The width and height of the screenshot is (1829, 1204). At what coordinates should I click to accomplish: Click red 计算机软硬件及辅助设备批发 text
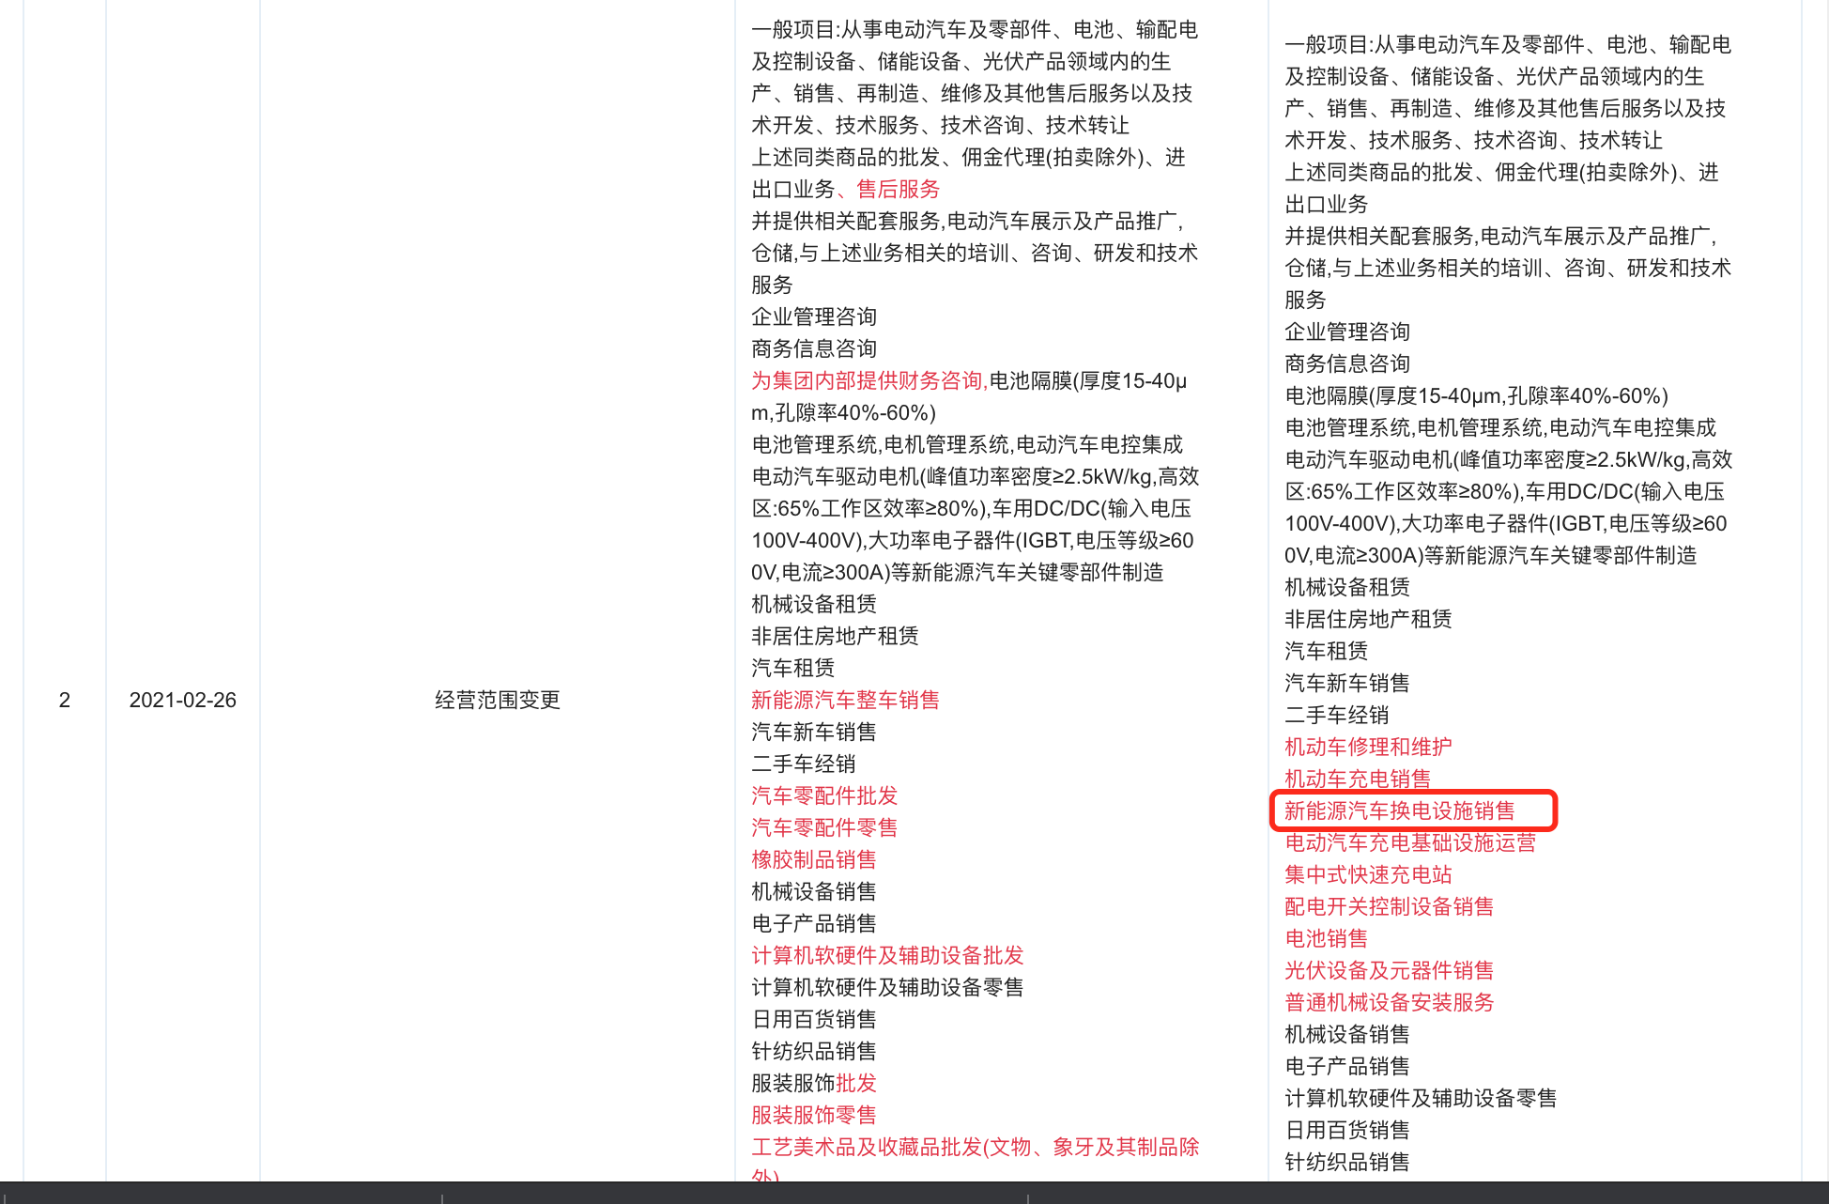(x=887, y=955)
